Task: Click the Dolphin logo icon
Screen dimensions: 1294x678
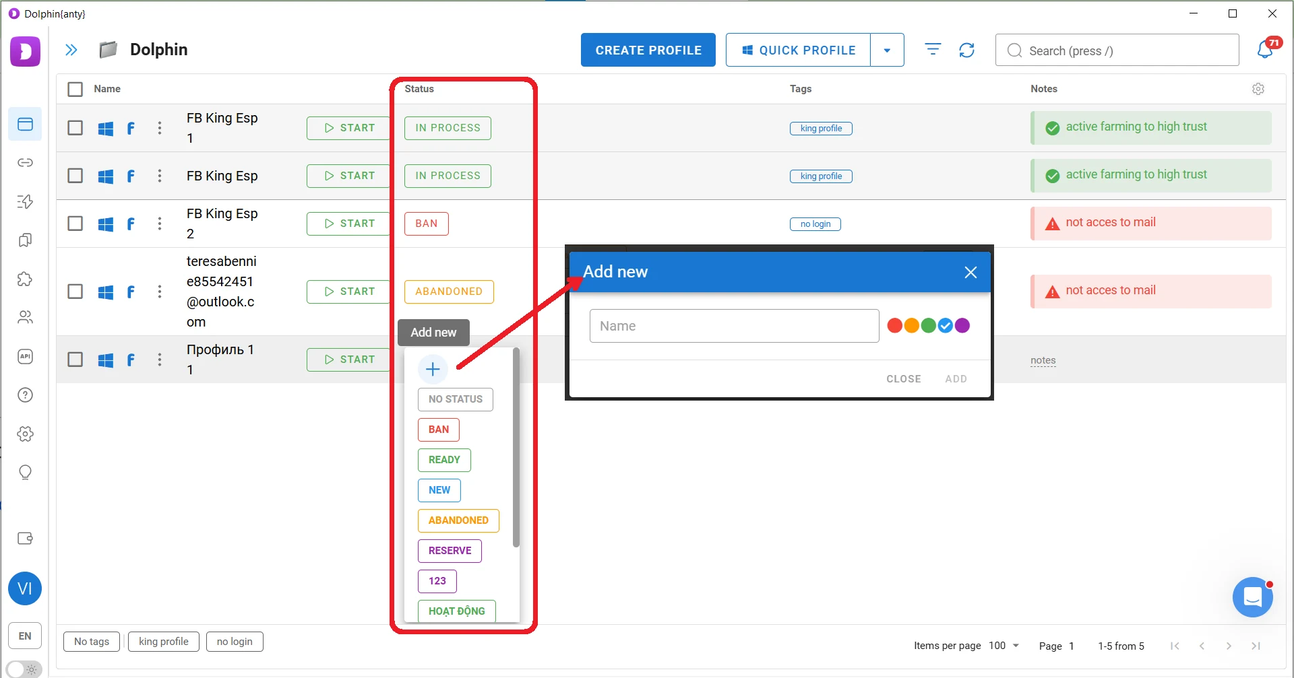Action: coord(25,51)
